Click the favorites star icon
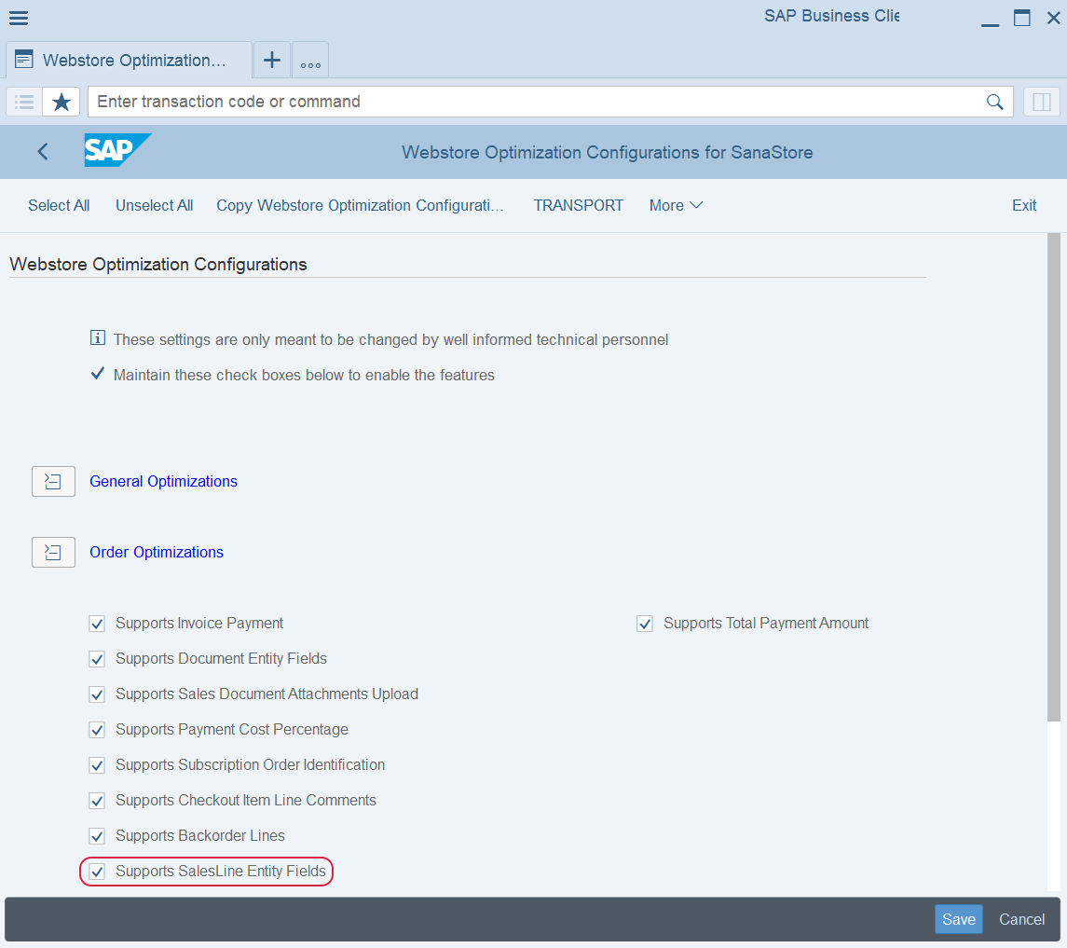This screenshot has height=948, width=1067. (62, 102)
